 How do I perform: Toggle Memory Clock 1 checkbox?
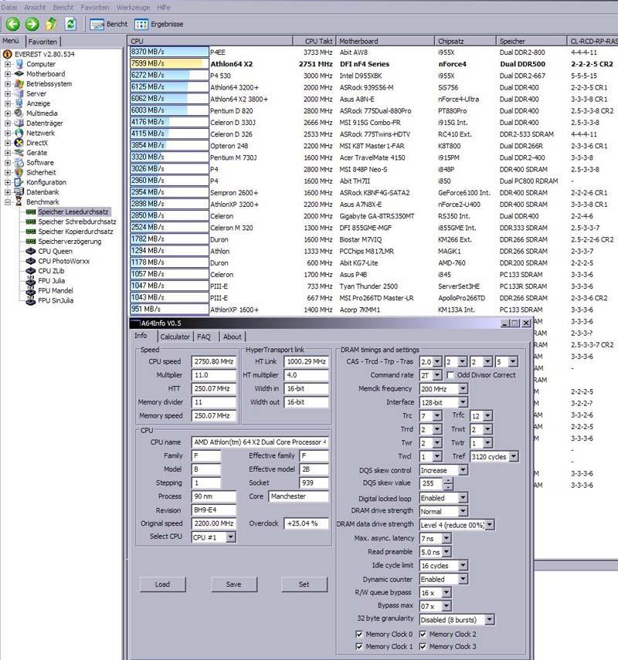[359, 646]
